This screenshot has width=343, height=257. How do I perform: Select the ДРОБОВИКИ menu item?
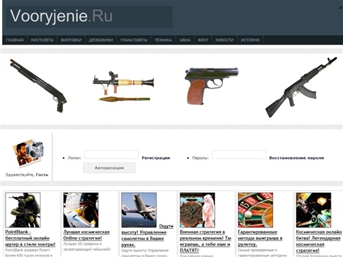(101, 40)
